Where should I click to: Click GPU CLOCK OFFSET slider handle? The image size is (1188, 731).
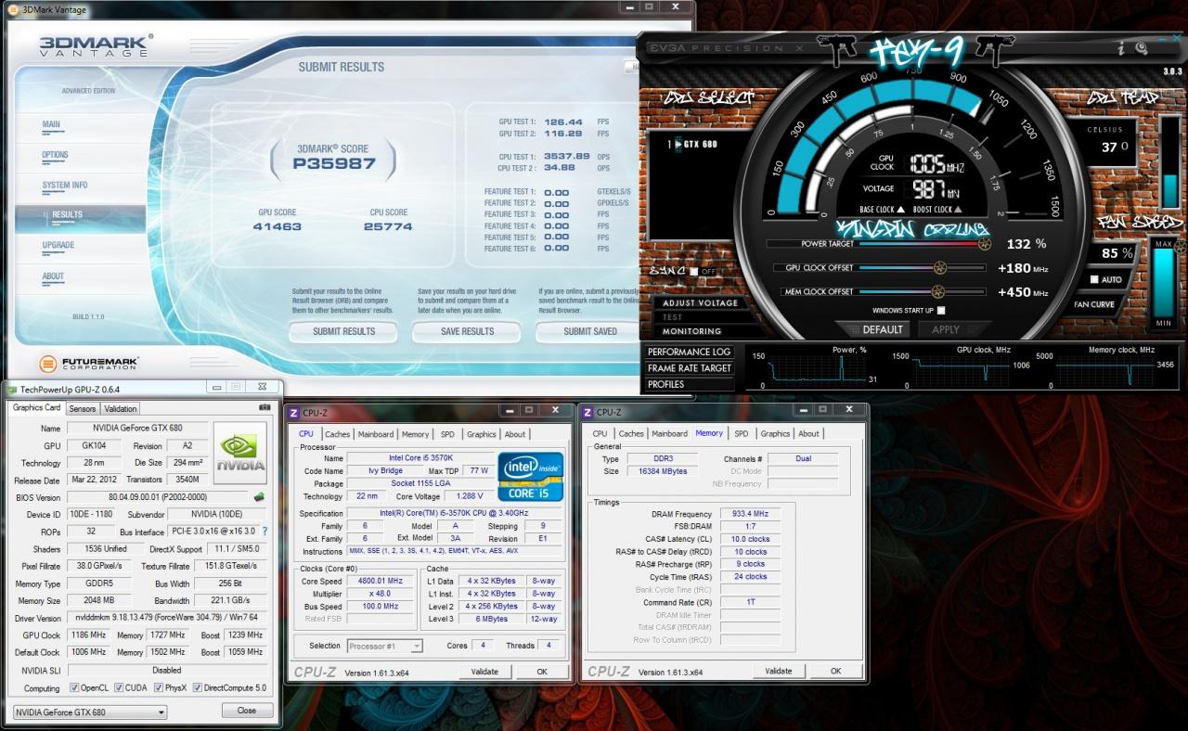[940, 268]
